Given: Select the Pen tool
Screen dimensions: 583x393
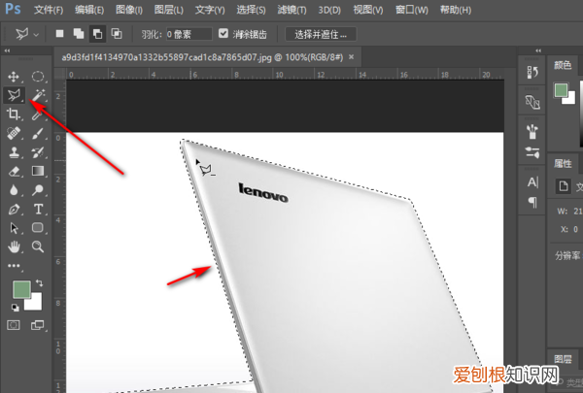Looking at the screenshot, I should pos(14,210).
